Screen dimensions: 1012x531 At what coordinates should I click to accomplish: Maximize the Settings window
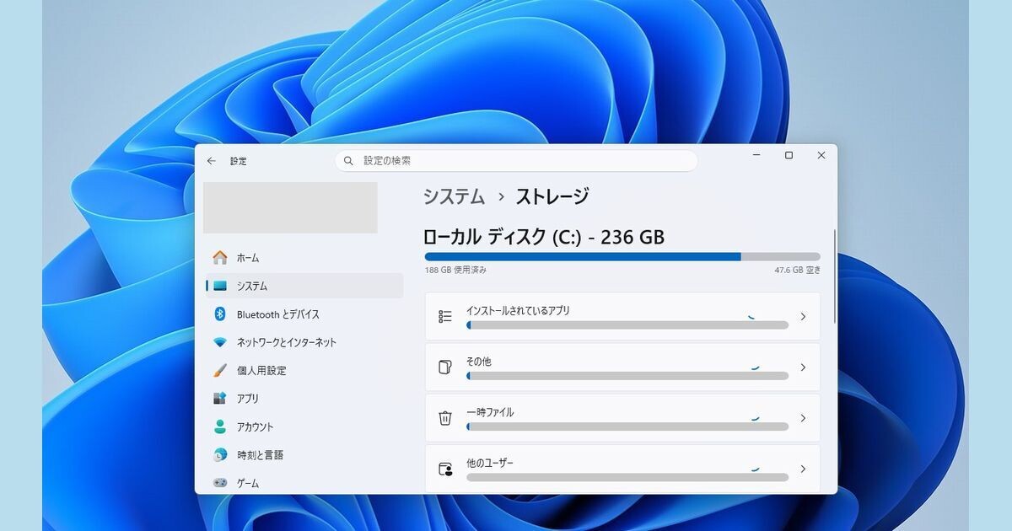(789, 155)
